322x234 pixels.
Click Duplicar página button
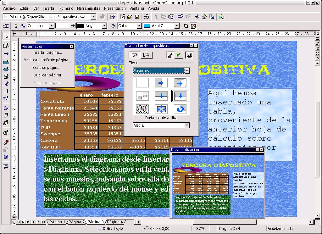(x=47, y=75)
